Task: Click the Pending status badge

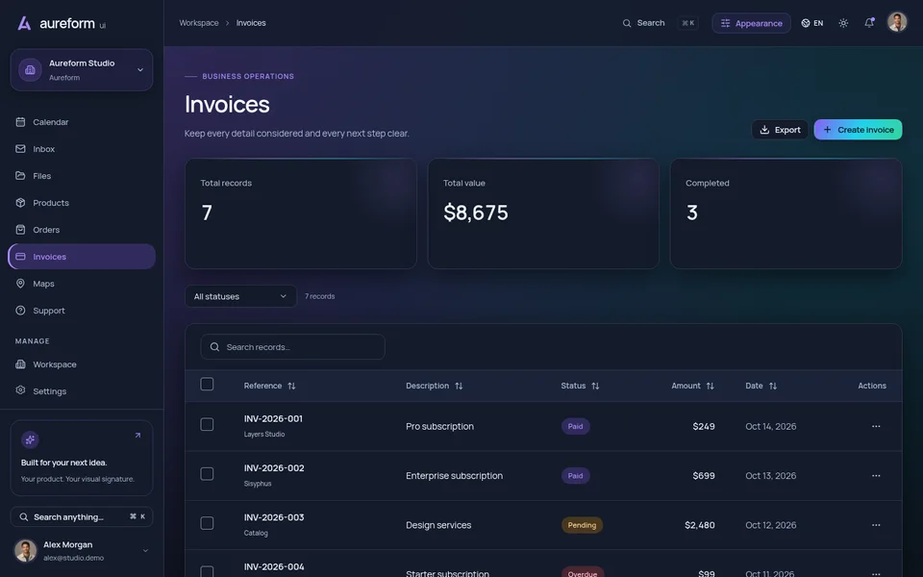Action: coord(582,525)
